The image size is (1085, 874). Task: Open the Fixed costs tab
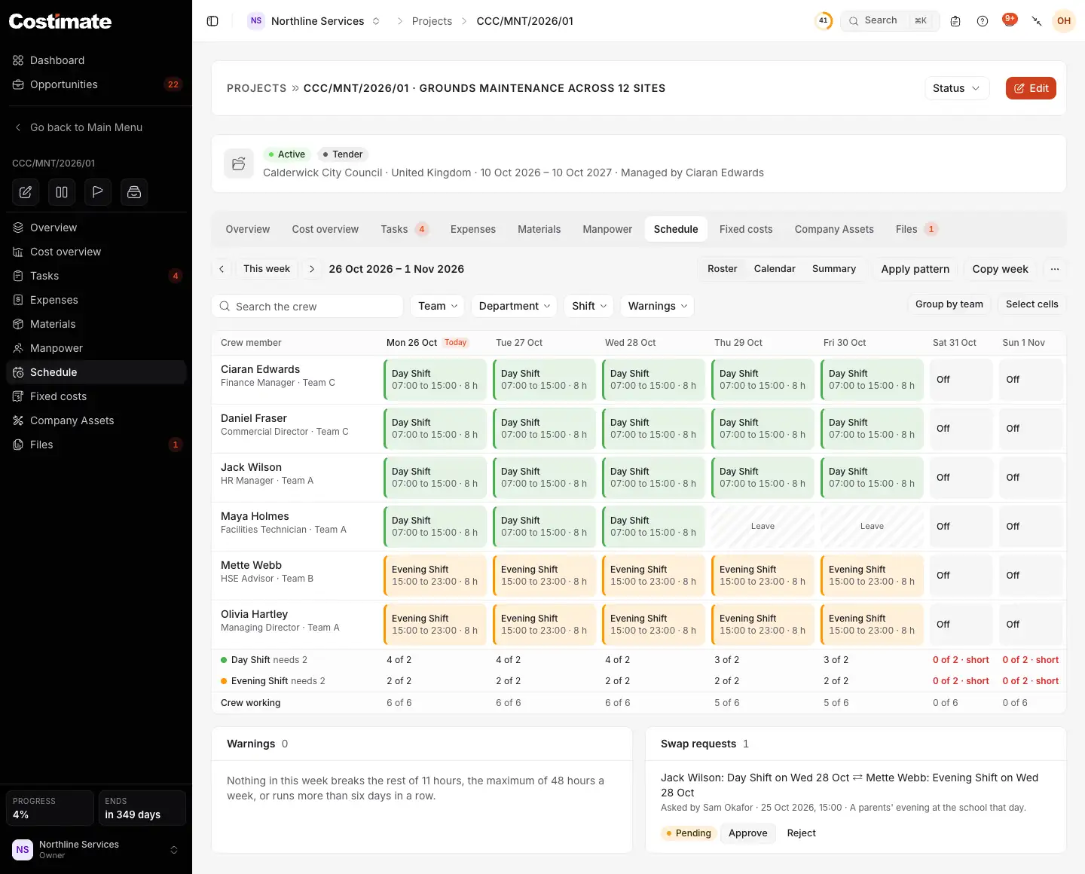(x=746, y=229)
